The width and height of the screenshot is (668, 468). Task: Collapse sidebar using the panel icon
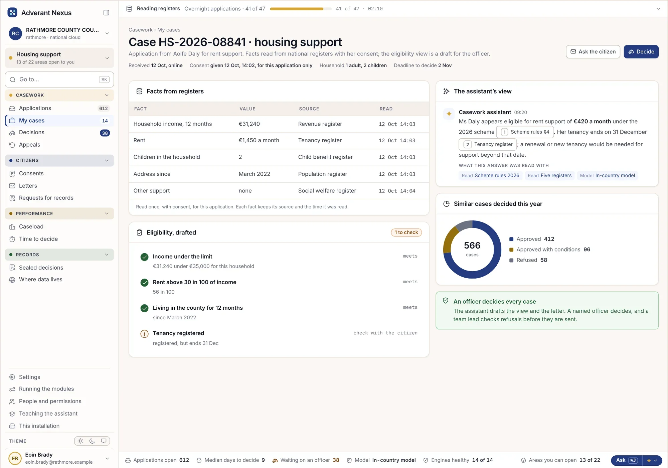[106, 13]
